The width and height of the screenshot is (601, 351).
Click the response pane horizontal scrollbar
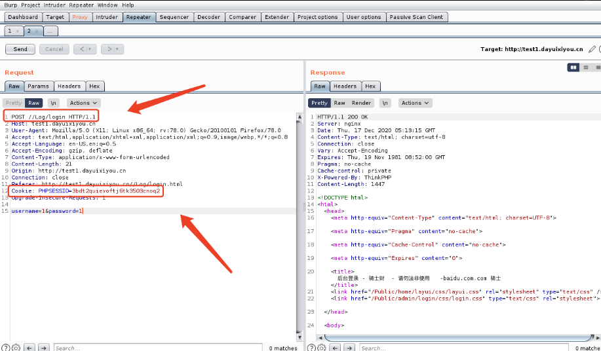458,338
